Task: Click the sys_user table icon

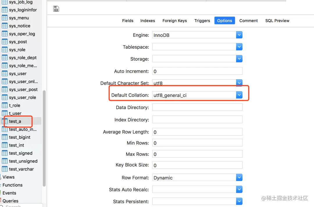Action: [5, 74]
